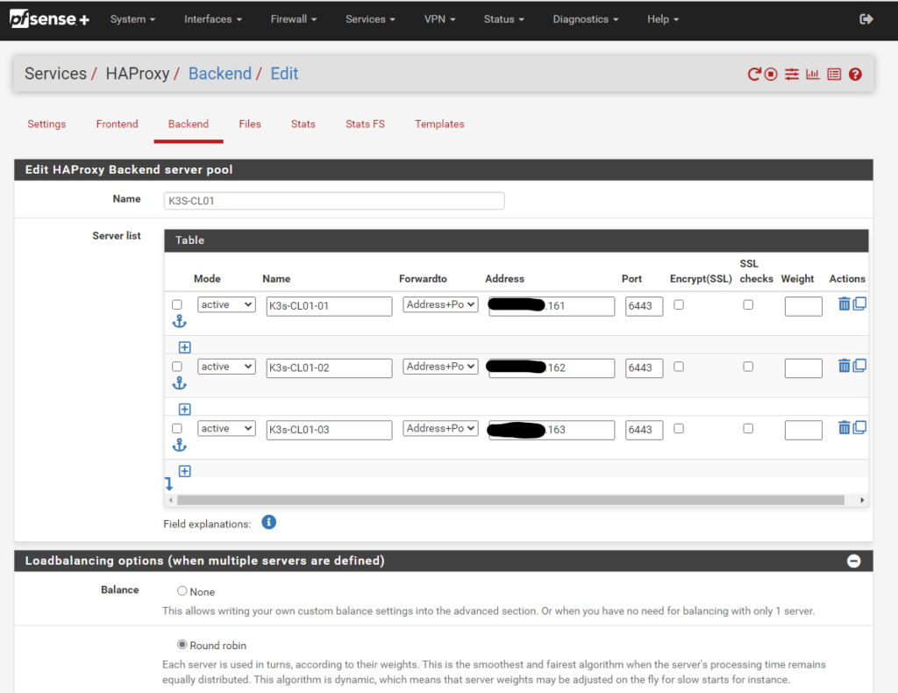Screen dimensions: 898x693
Task: Tick the row checkbox for K3s-CL01-01
Action: click(x=177, y=304)
